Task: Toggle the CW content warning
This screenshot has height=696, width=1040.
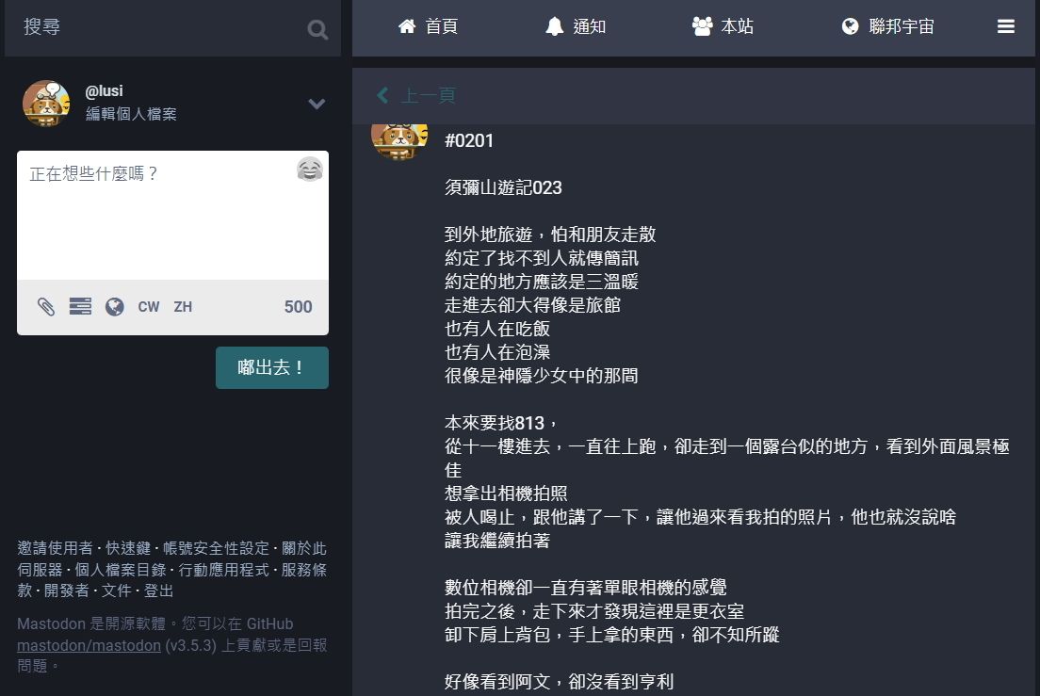Action: [149, 307]
